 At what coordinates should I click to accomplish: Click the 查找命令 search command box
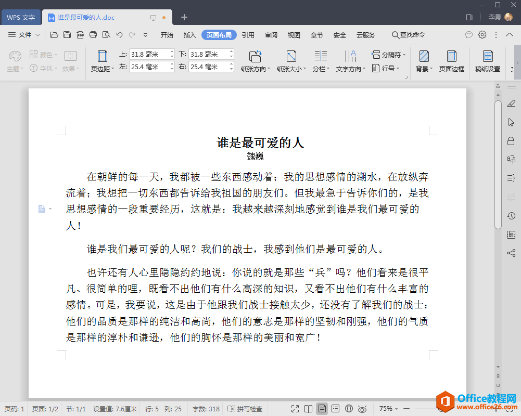pyautogui.click(x=409, y=35)
